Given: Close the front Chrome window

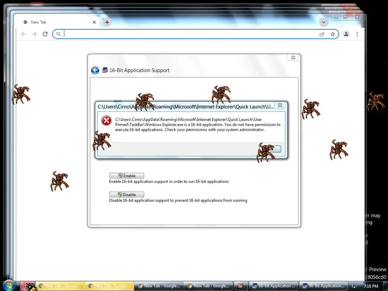Looking at the screenshot, I should coord(357,17).
